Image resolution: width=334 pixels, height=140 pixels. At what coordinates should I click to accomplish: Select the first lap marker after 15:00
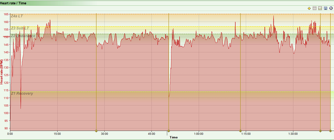(x=96, y=131)
